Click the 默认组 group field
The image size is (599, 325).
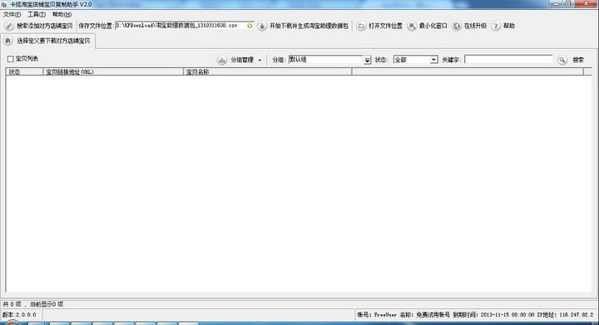click(325, 60)
